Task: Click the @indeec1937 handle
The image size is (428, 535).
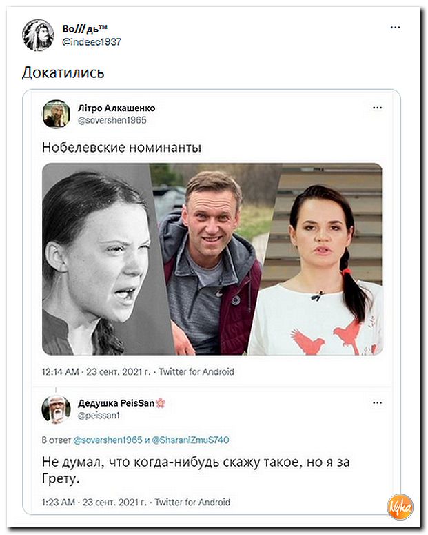Action: [x=92, y=42]
